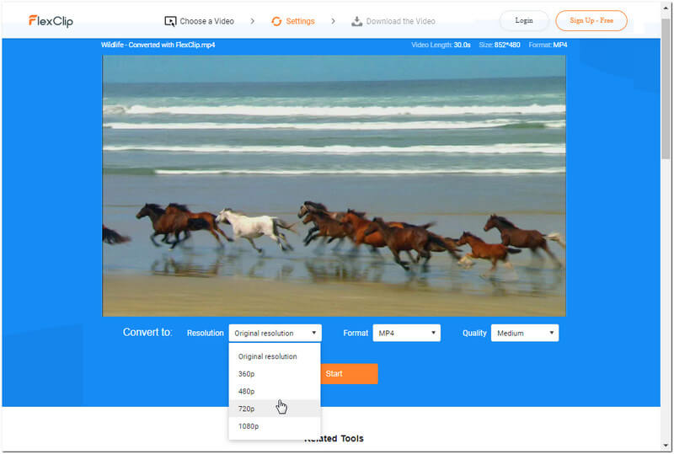Open the Choose a Video step
The height and width of the screenshot is (454, 674).
(199, 21)
